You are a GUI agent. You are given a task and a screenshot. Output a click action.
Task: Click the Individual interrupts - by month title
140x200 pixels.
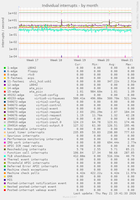click(70, 5)
